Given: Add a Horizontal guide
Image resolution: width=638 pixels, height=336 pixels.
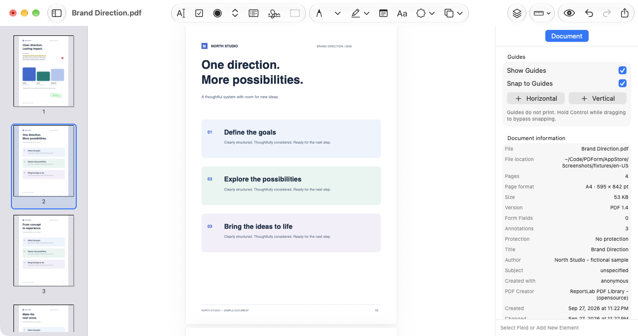Looking at the screenshot, I should click(536, 98).
